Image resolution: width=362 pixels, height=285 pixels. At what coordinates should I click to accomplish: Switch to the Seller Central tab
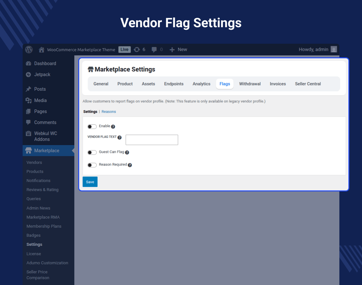tap(308, 84)
